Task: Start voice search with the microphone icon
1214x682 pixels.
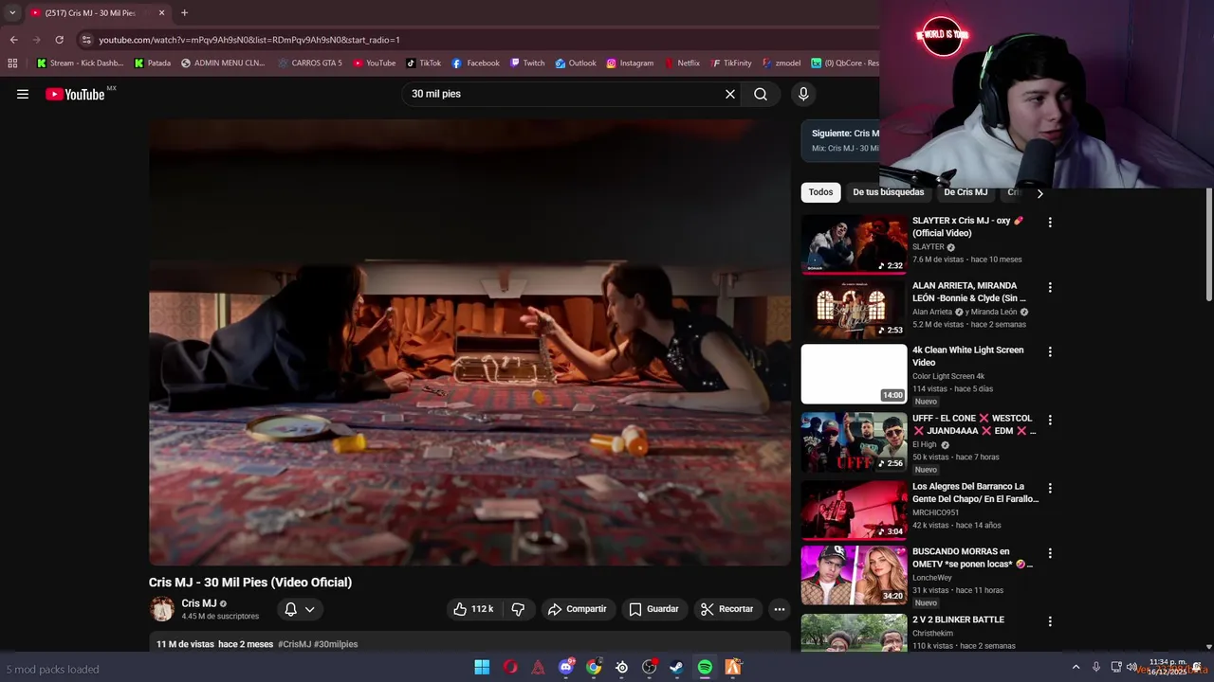Action: tap(803, 94)
